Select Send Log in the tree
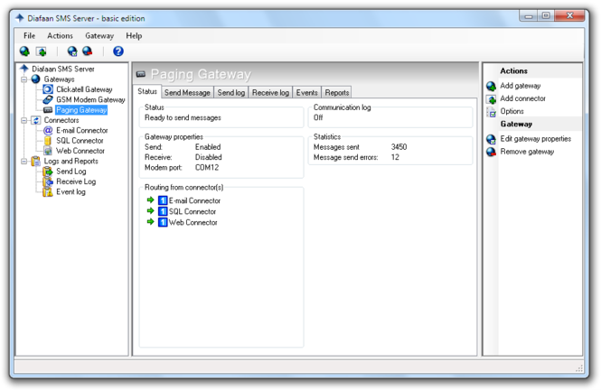This screenshot has height=390, width=601. click(x=70, y=172)
